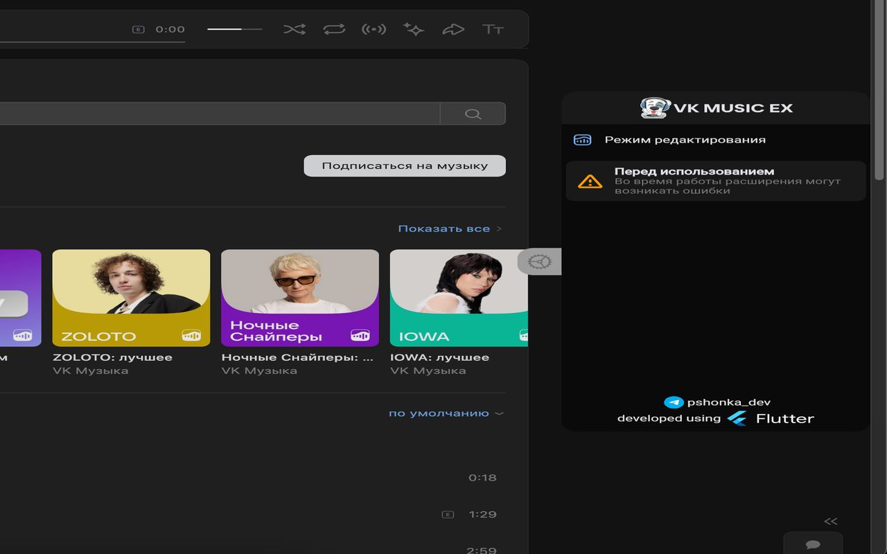Open the по умолчанию sort dropdown
Viewport: 887px width, 554px height.
[446, 413]
